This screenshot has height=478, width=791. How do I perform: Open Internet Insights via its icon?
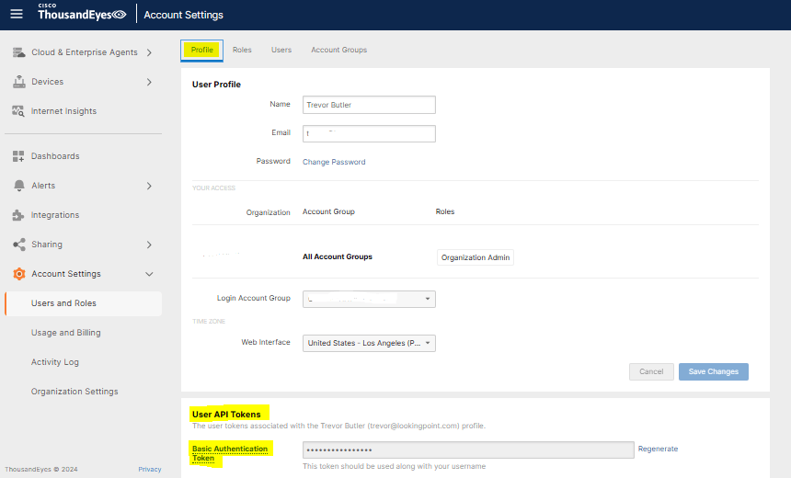tap(18, 111)
